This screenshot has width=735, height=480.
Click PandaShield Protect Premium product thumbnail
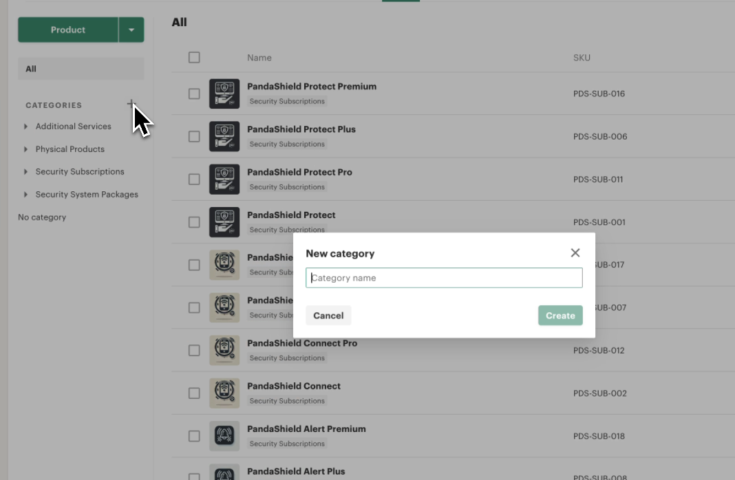tap(224, 94)
